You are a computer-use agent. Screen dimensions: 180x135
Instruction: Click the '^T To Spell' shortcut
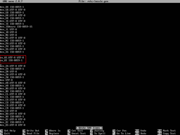98,133
